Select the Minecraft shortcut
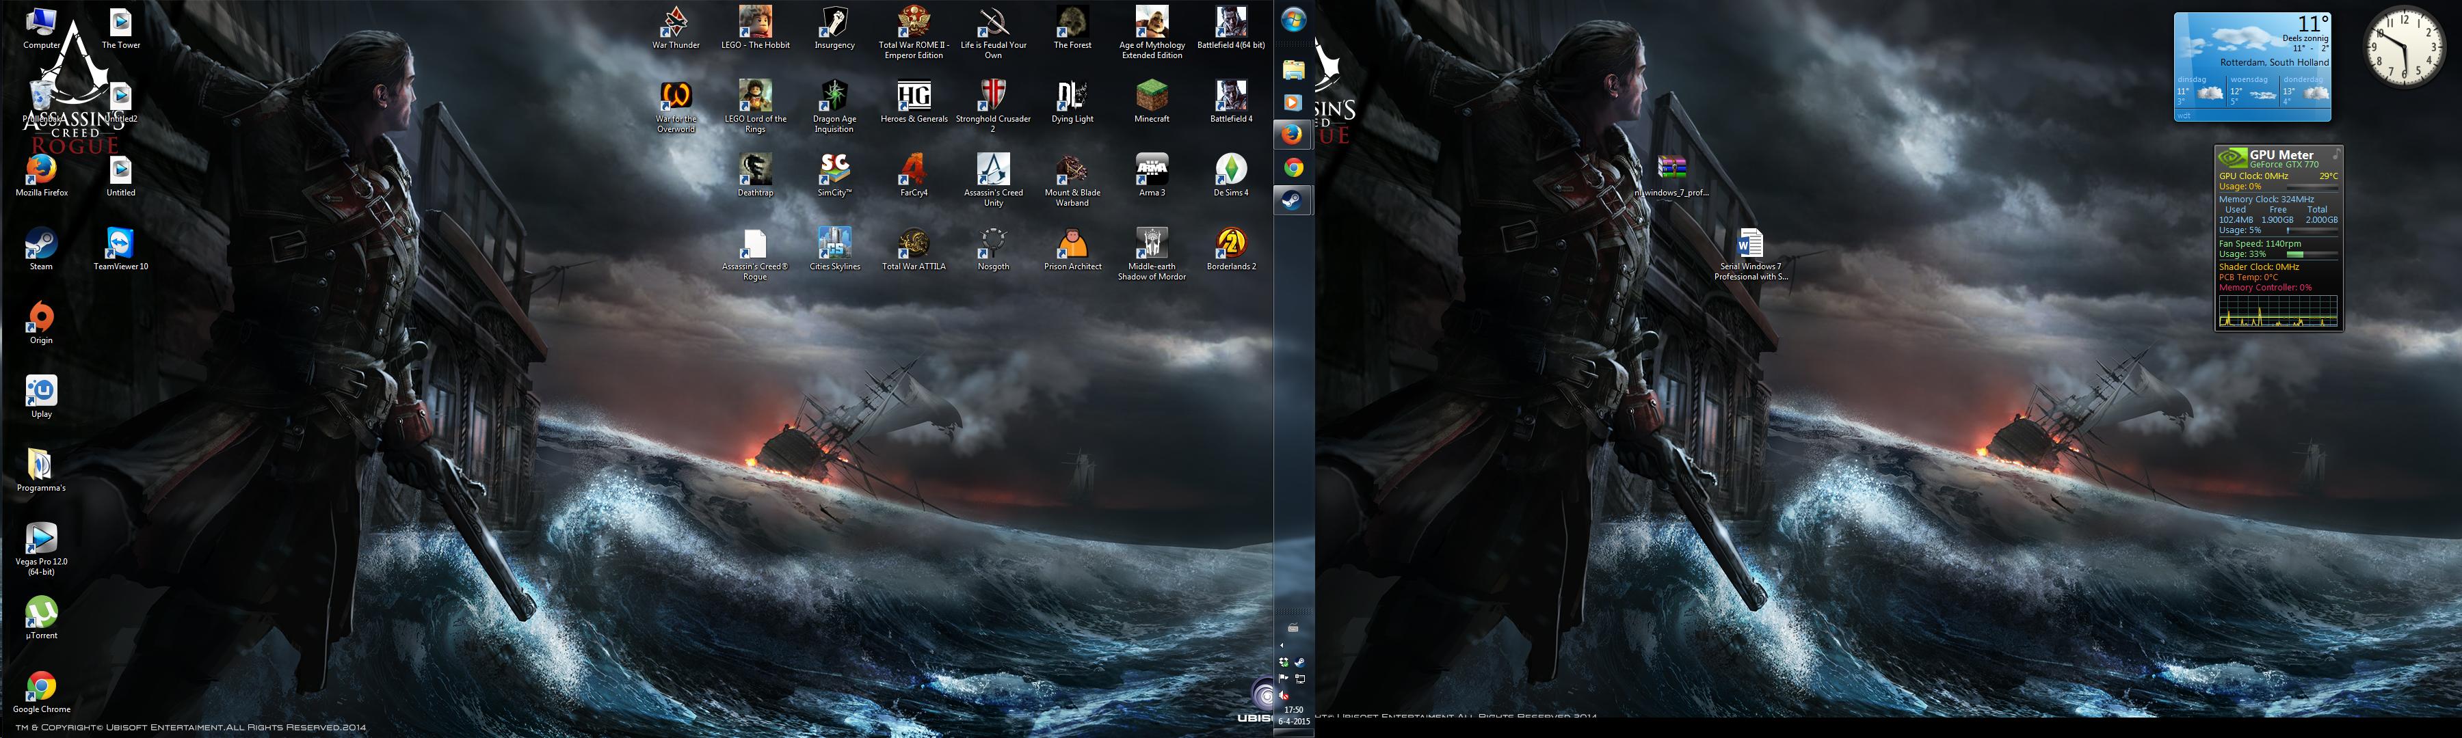 [x=1152, y=102]
